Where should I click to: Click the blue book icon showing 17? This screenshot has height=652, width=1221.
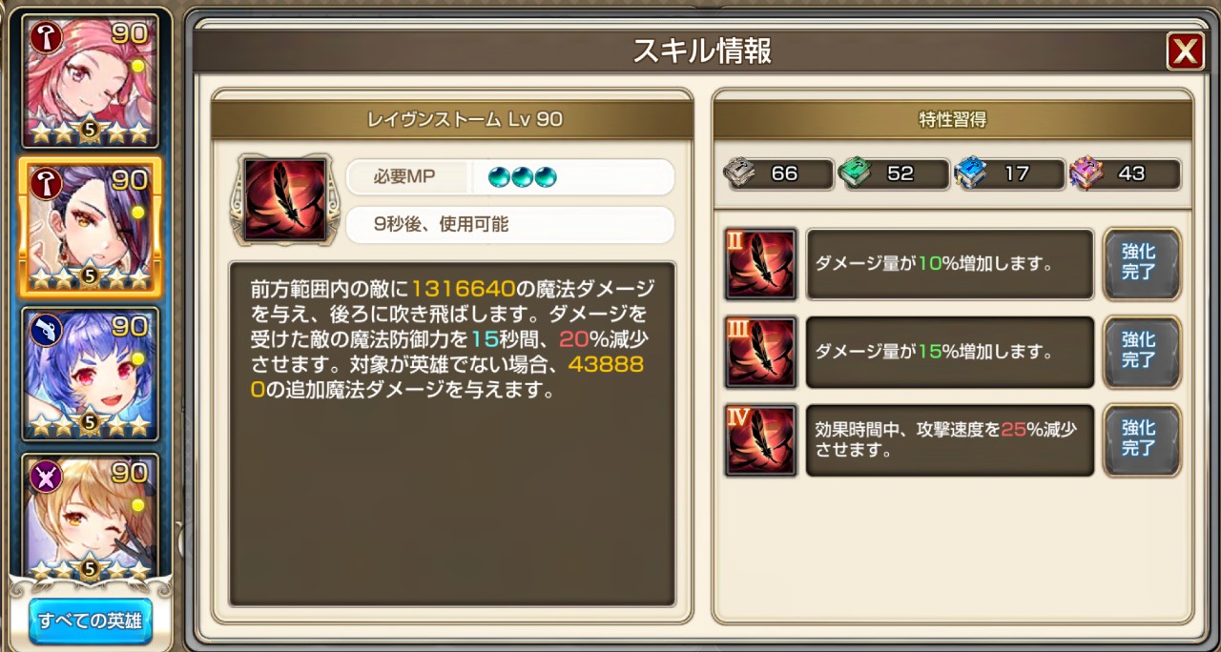971,173
